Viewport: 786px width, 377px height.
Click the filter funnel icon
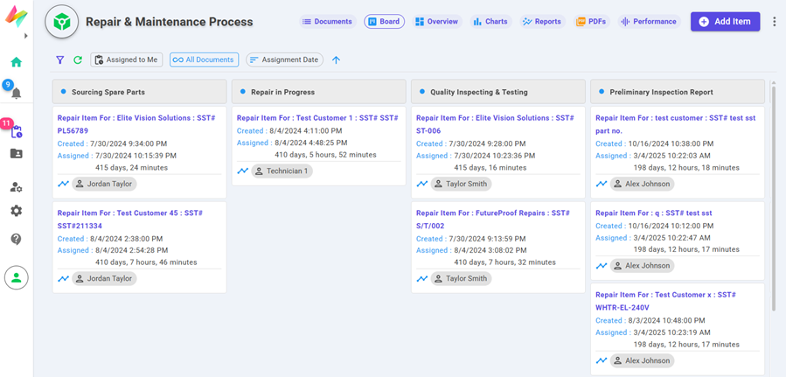pos(59,60)
